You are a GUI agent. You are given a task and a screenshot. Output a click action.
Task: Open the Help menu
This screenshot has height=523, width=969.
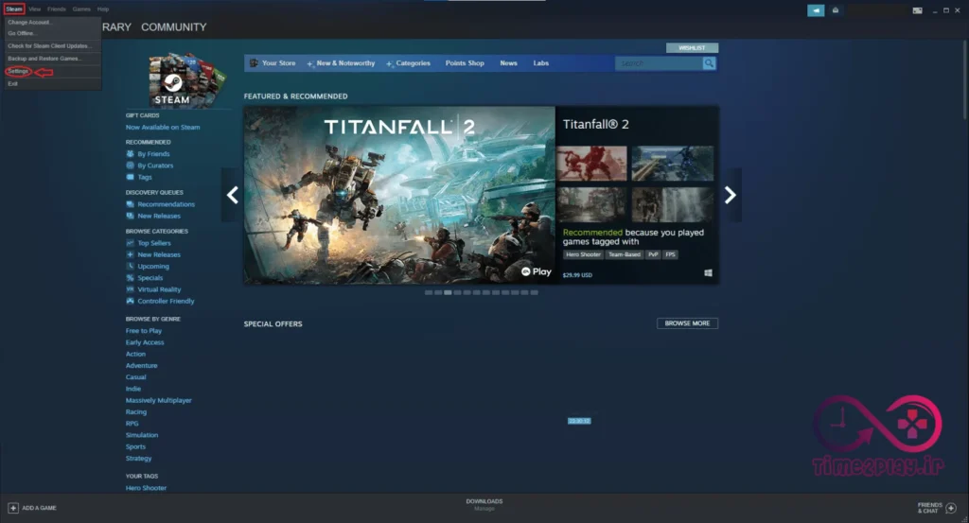103,9
